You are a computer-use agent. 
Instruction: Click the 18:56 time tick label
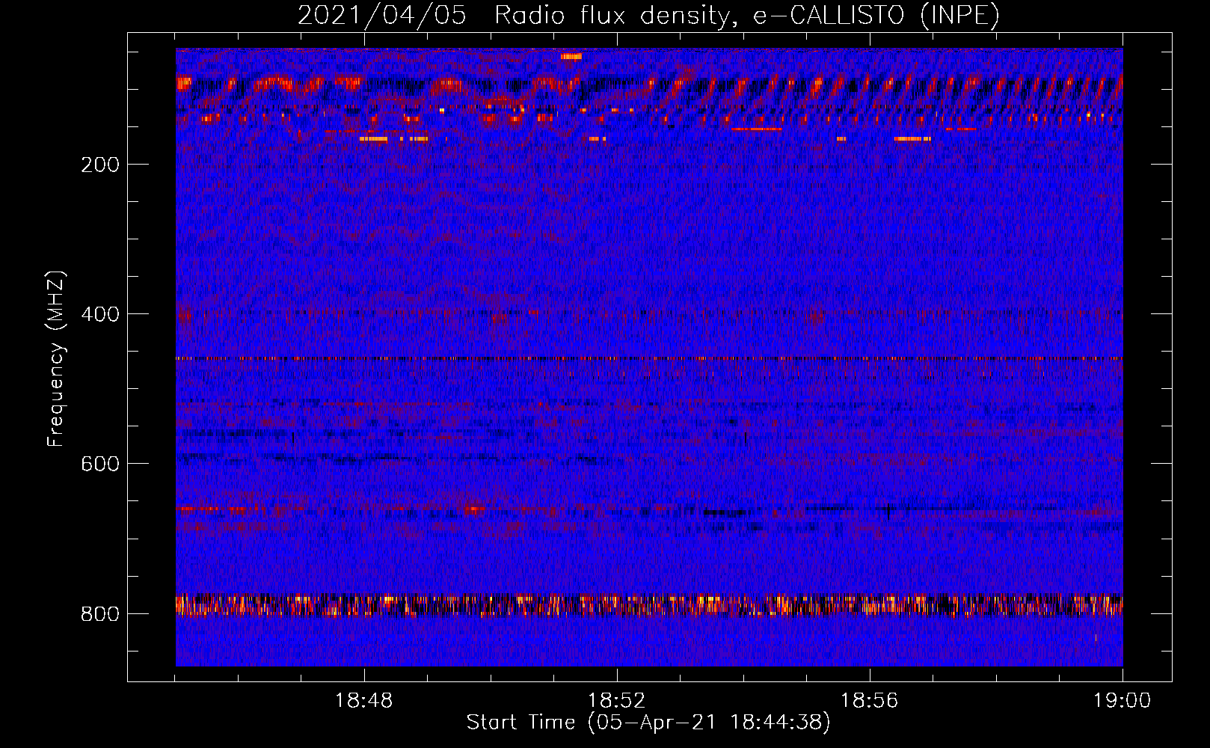coord(870,701)
